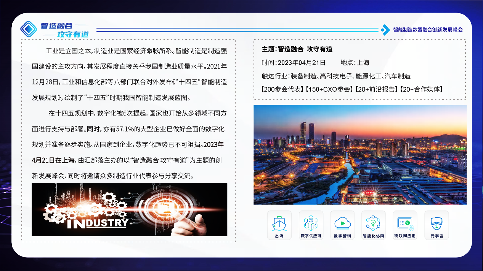The image size is (483, 271).
Task: Select the 数字供应链 icon tile
Action: click(x=311, y=225)
